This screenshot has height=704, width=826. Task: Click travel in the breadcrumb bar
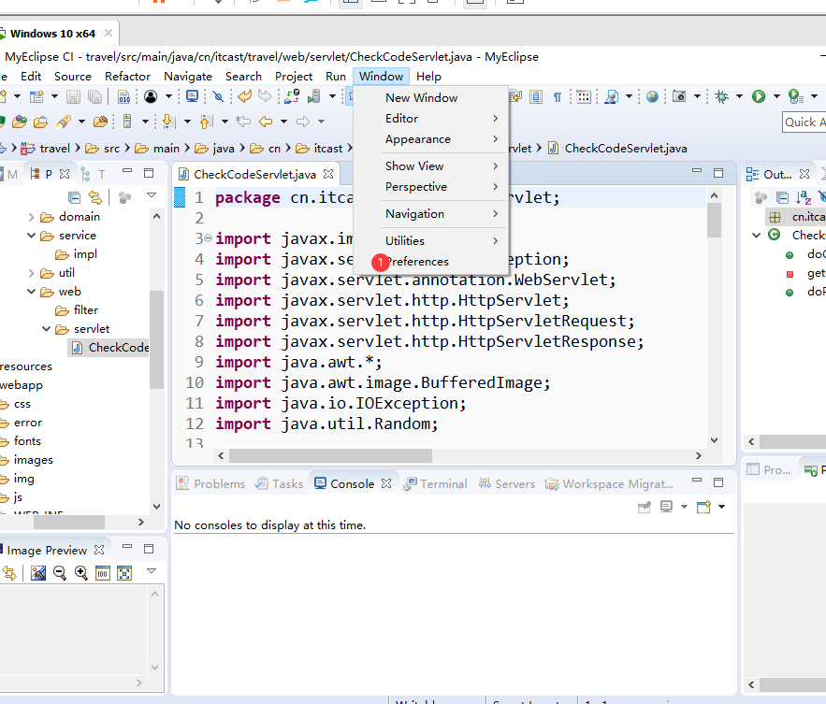tap(55, 149)
